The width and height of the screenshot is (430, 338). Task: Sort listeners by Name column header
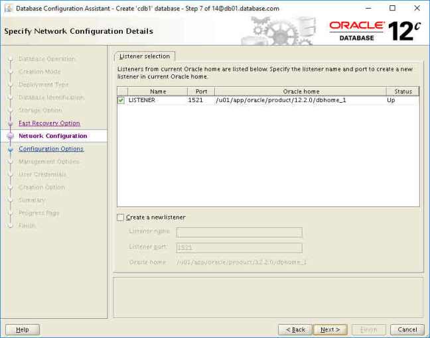click(158, 91)
